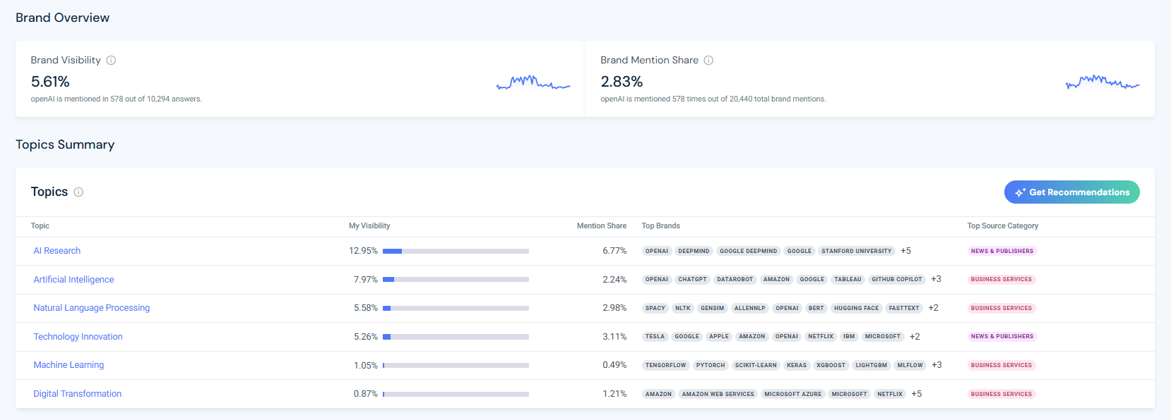Click the GOOGLE DEEPMIND brand tag
This screenshot has width=1171, height=420.
[748, 251]
